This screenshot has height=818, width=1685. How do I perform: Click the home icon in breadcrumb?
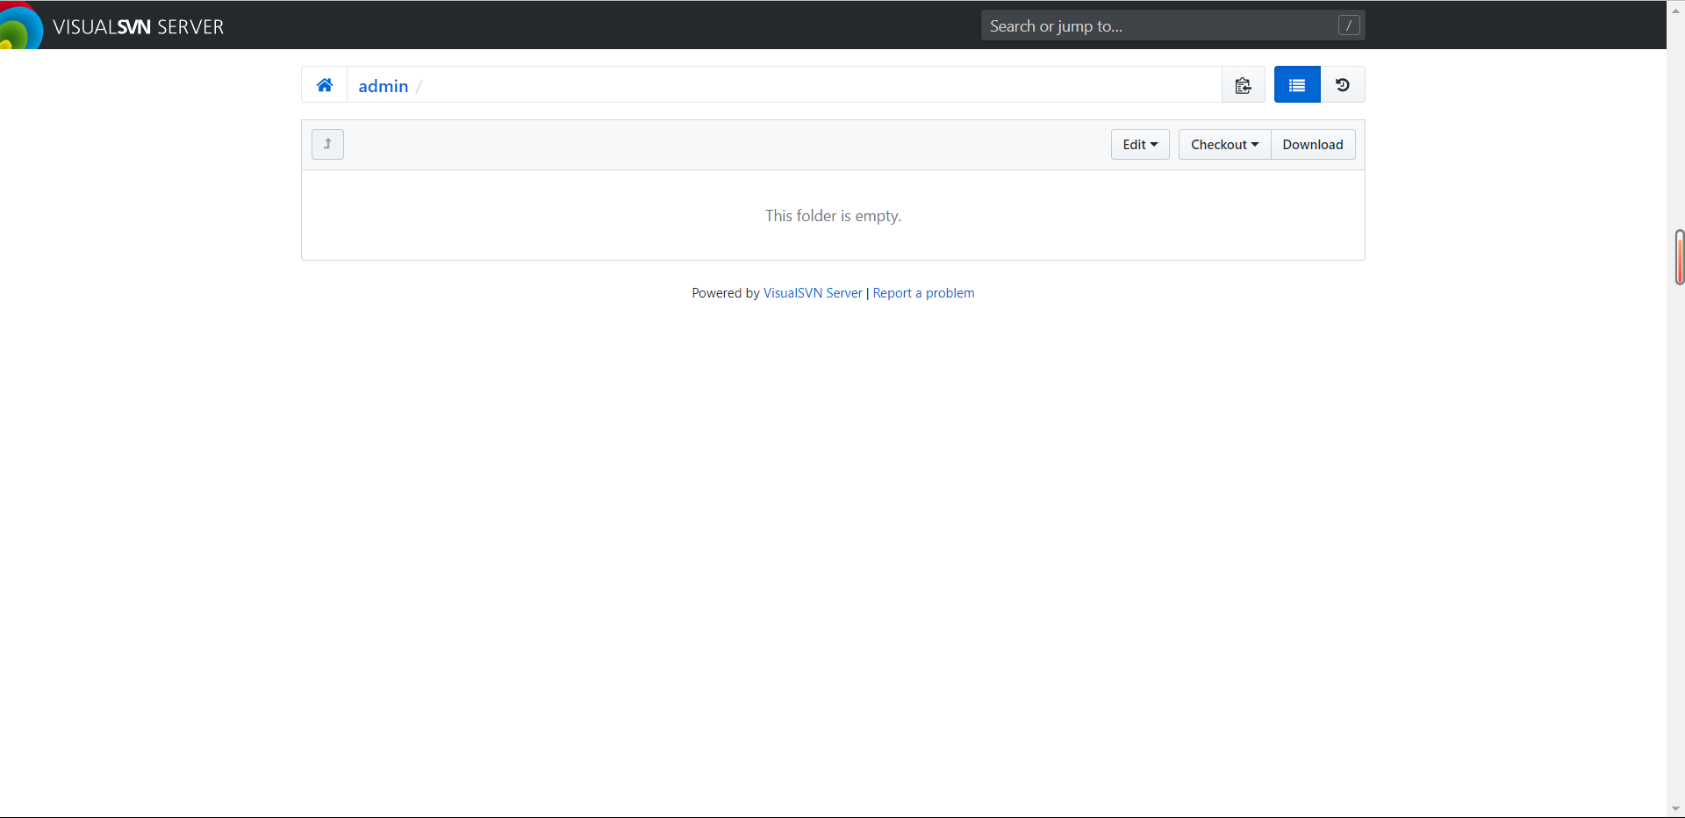pos(325,85)
